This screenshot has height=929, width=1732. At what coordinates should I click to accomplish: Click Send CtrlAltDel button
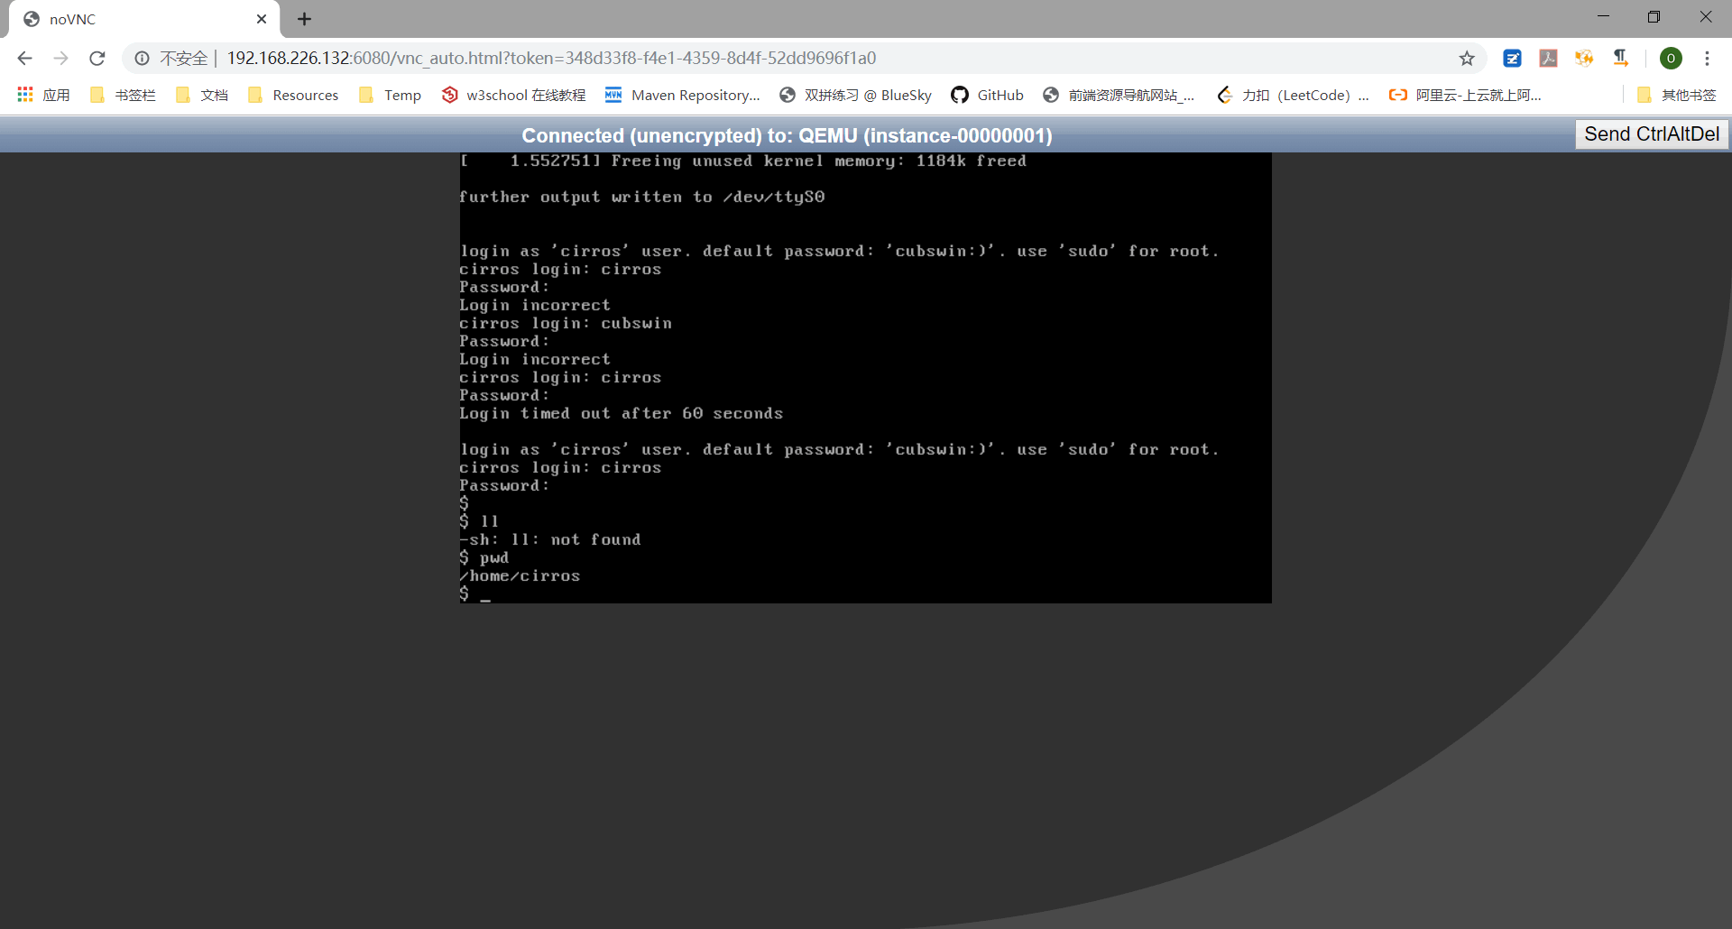click(x=1651, y=134)
